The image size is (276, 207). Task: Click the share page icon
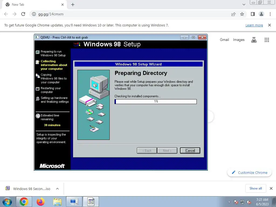[x=233, y=14]
